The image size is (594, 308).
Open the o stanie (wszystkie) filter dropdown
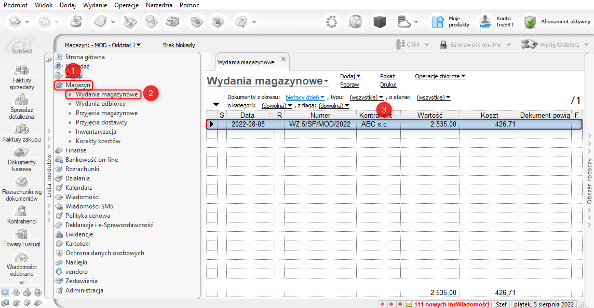point(434,97)
